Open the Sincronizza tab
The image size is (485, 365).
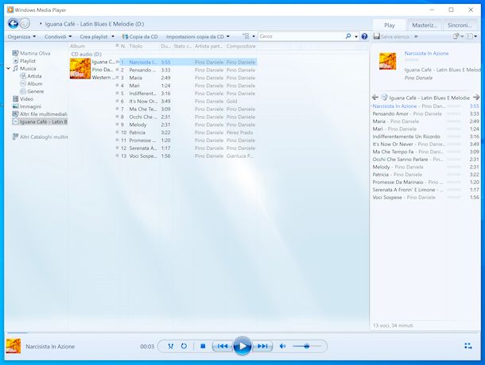460,25
